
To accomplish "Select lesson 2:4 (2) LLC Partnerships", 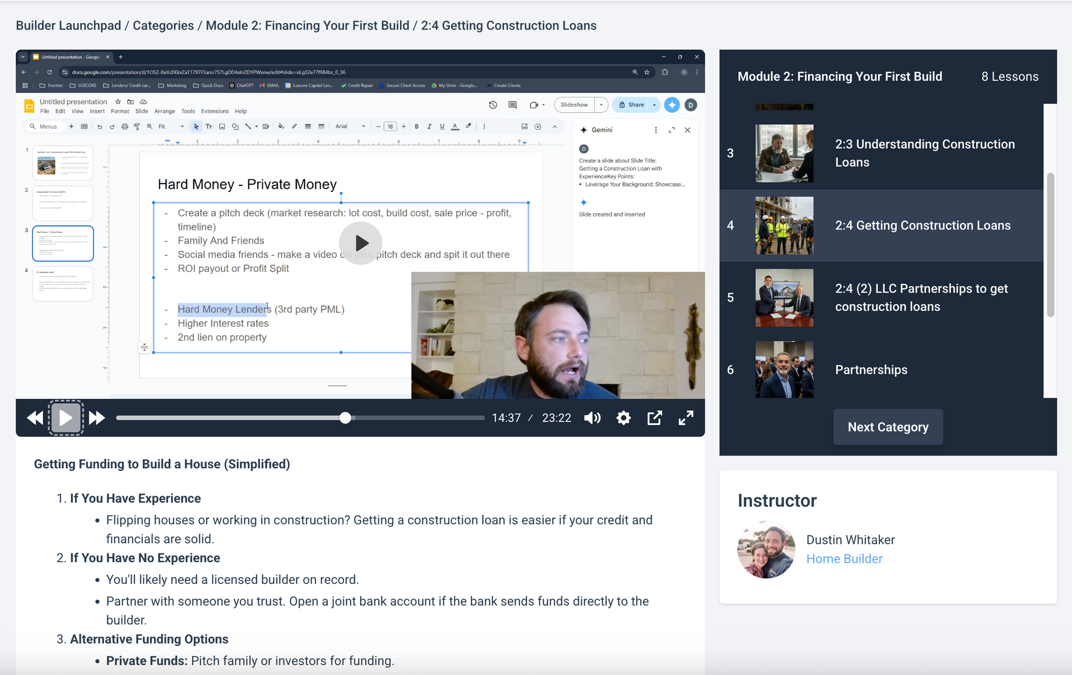I will coord(921,298).
